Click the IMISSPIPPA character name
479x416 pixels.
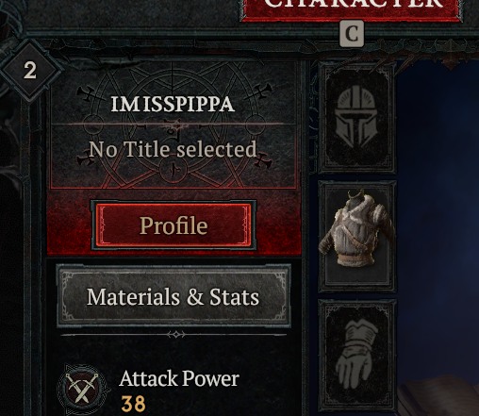pos(173,104)
